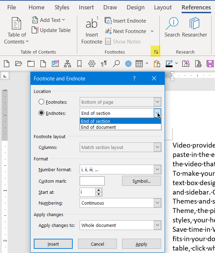Click the new blank document icon

pos(7,64)
